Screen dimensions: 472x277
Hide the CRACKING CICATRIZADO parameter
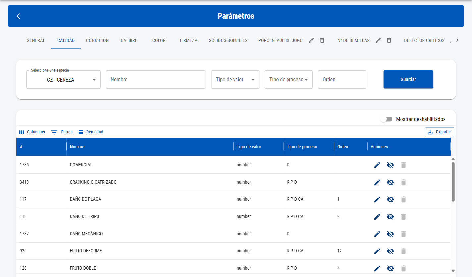pyautogui.click(x=390, y=182)
